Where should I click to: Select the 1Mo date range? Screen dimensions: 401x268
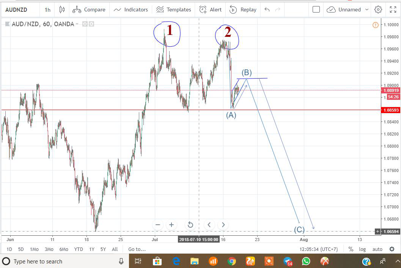34,249
